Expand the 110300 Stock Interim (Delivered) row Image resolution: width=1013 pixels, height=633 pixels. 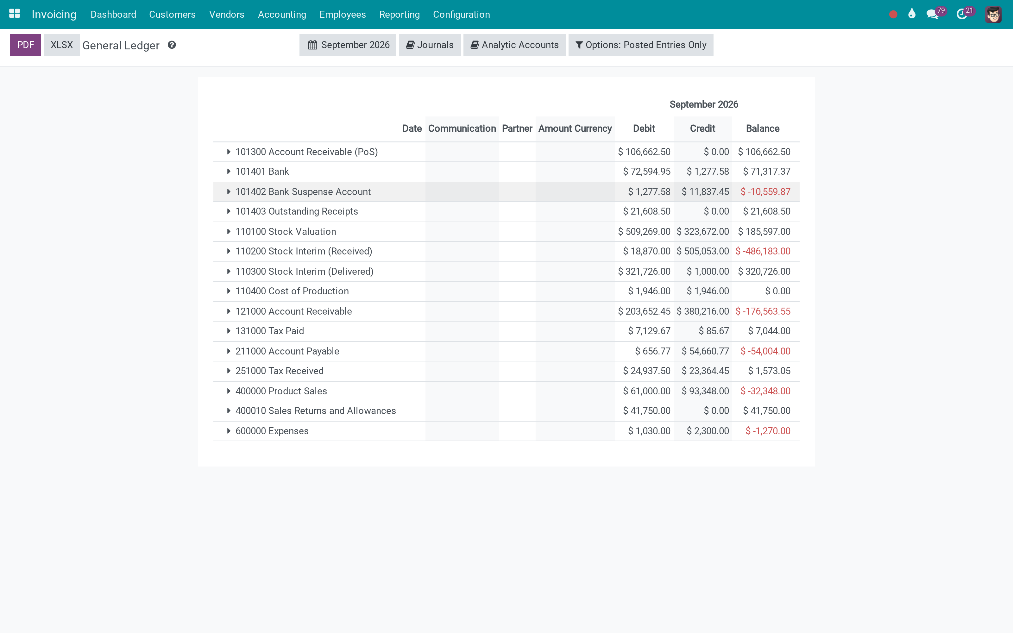pyautogui.click(x=229, y=271)
